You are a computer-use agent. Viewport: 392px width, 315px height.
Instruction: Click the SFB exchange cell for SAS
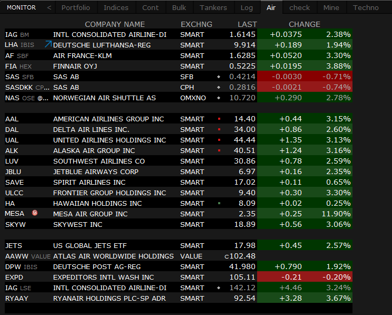[x=187, y=77]
